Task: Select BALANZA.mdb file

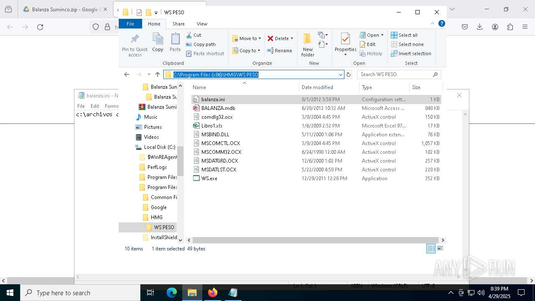Action: (x=316, y=108)
